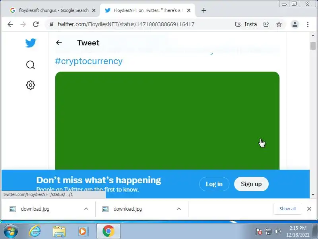Expand options for second download.jpg
The height and width of the screenshot is (239, 318).
click(178, 209)
